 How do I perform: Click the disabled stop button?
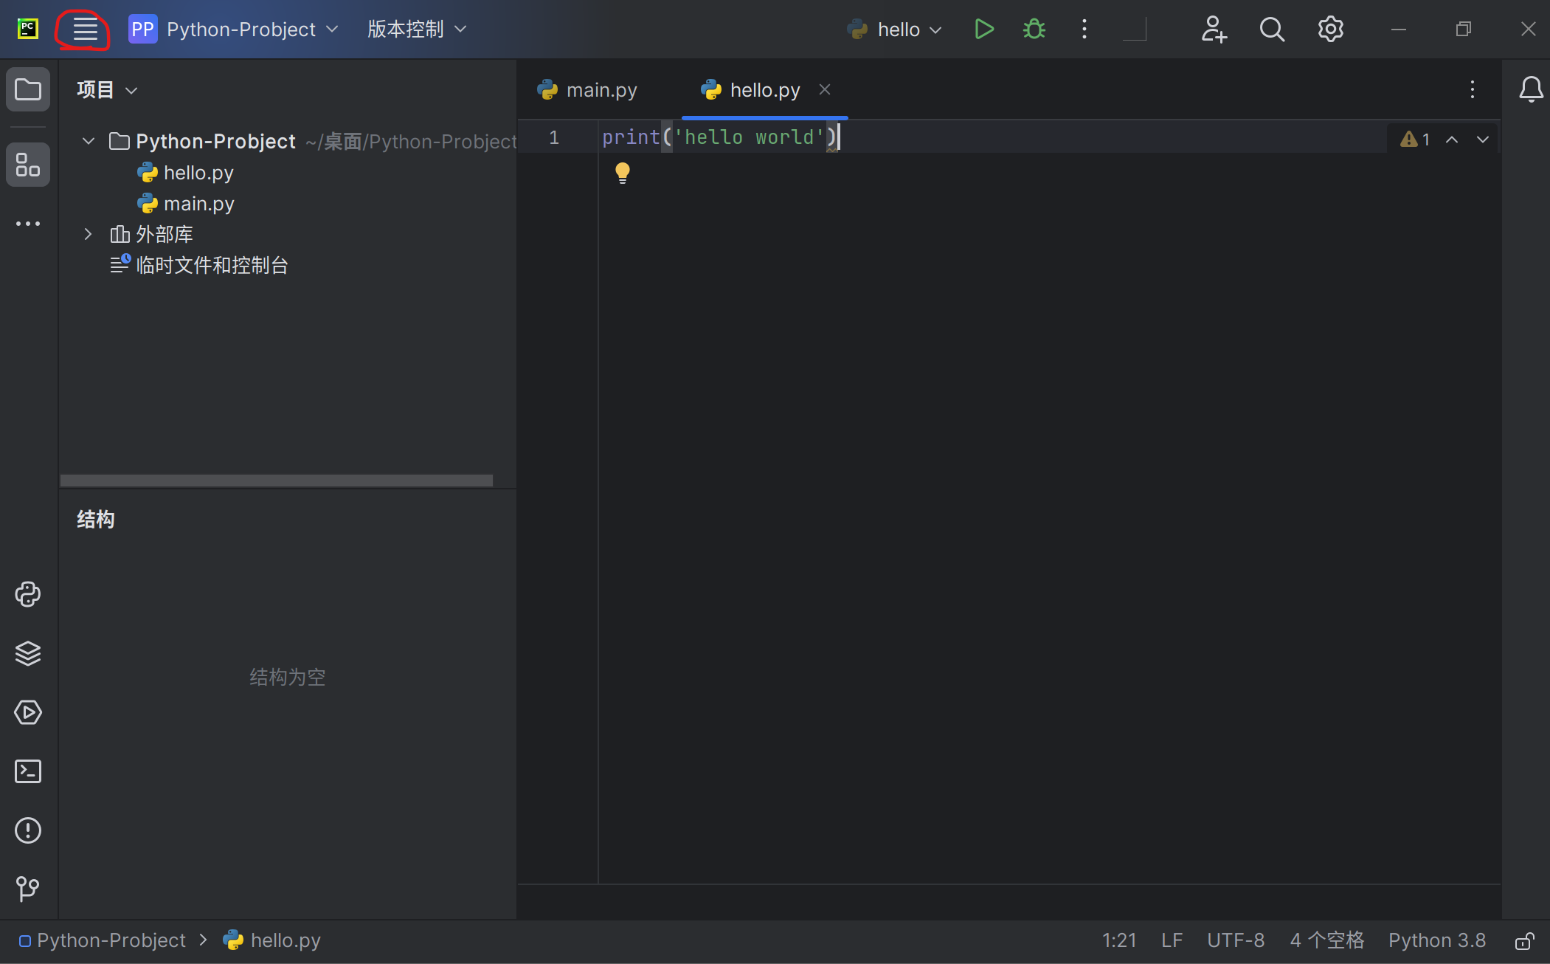1134,30
